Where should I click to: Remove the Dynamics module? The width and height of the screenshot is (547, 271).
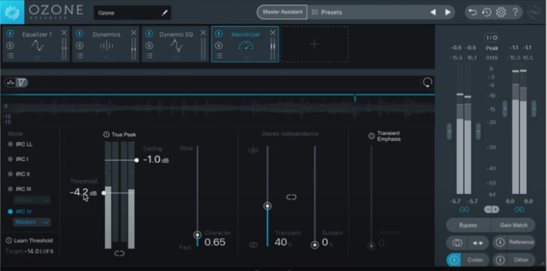tap(134, 33)
